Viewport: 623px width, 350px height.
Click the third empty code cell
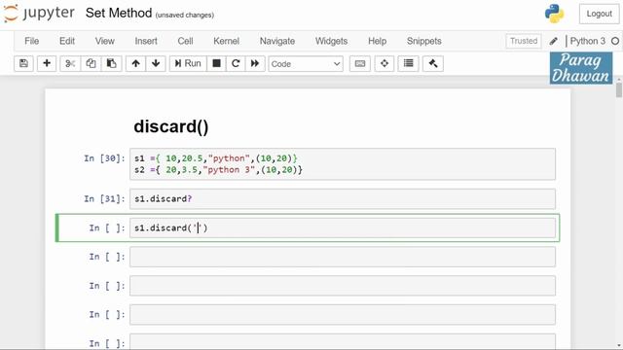click(x=343, y=315)
